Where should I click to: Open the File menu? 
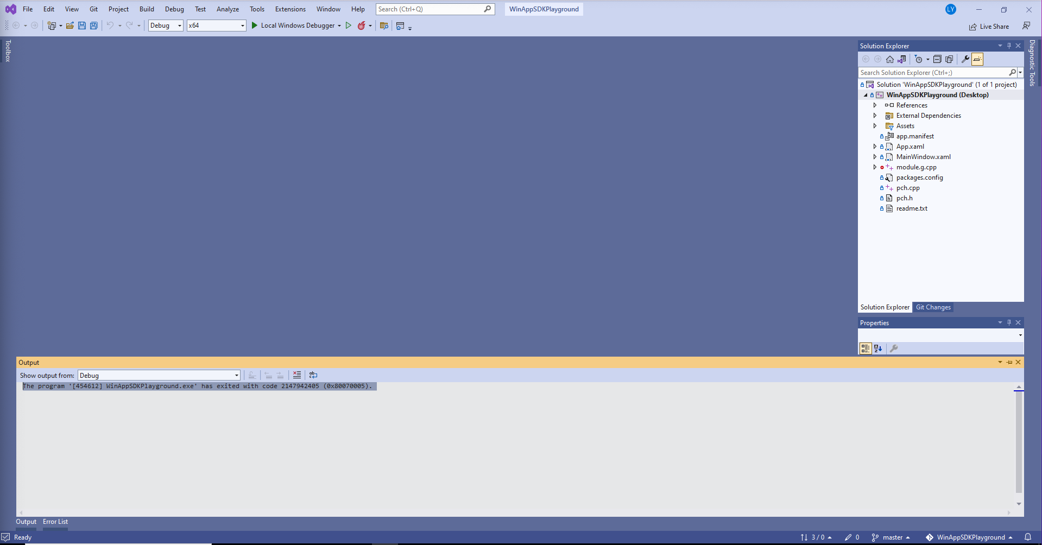(28, 9)
